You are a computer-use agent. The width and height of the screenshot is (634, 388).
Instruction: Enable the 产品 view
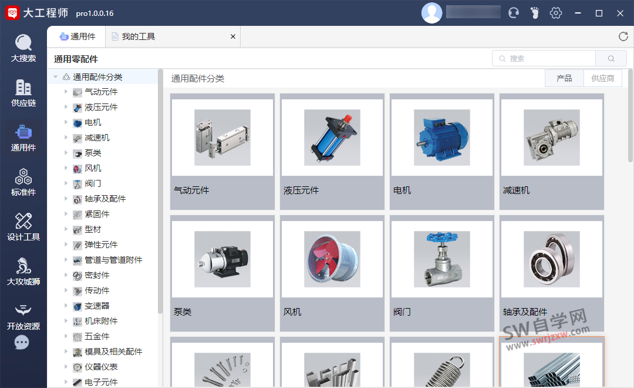(x=564, y=78)
